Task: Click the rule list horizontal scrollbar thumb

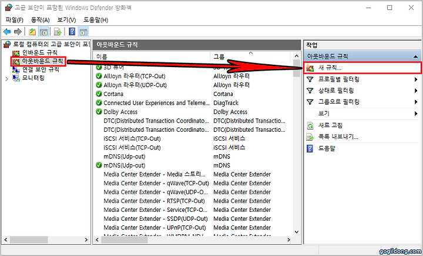Action: 125,240
